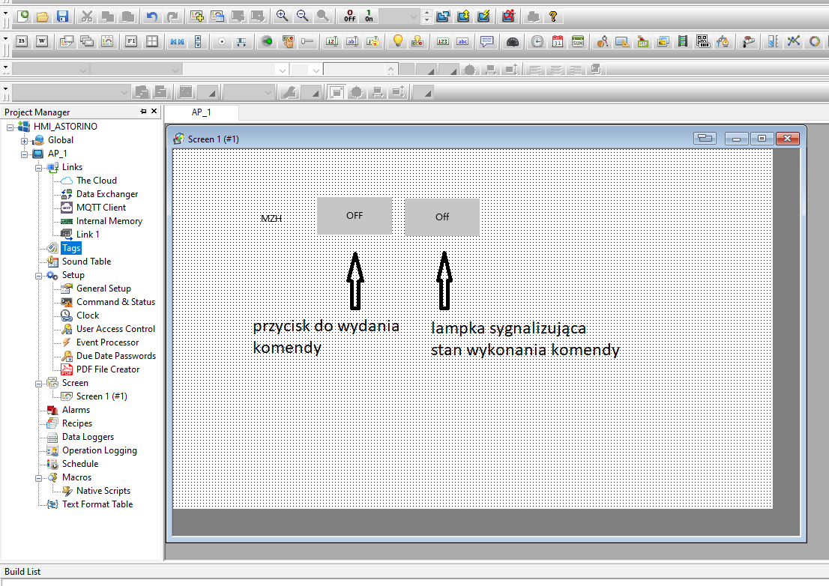Insert a QR barcode object
This screenshot has width=829, height=586.
pyautogui.click(x=702, y=41)
